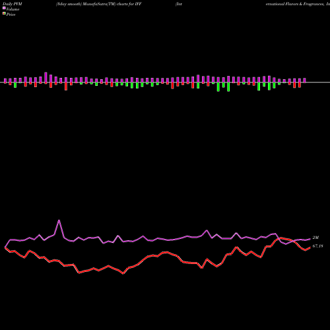Click the right end of red price line

pos(310,247)
